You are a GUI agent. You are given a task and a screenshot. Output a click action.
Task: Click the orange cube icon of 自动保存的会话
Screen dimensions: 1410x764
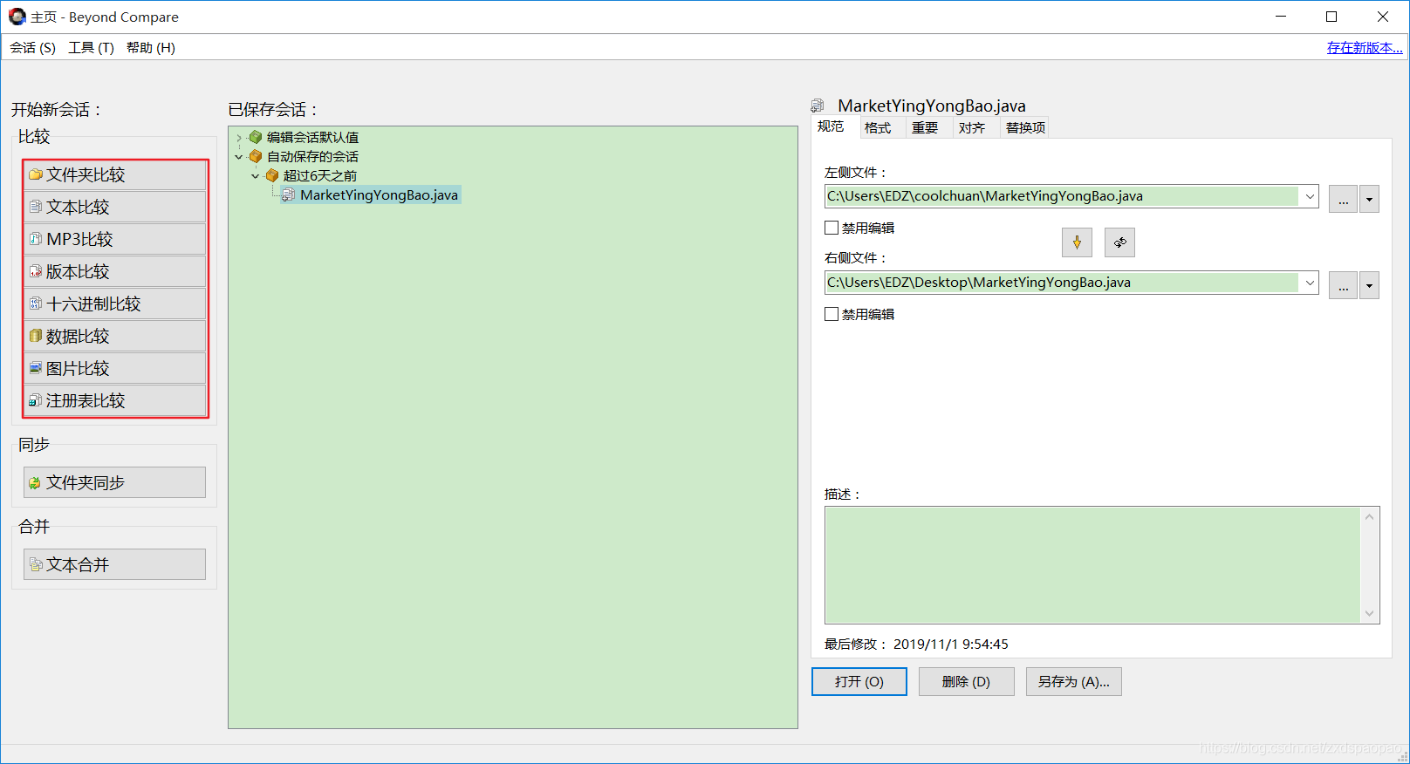[x=256, y=156]
